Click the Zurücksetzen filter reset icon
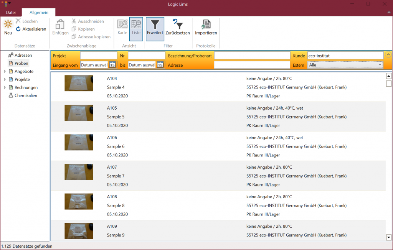This screenshot has width=393, height=250. (177, 25)
